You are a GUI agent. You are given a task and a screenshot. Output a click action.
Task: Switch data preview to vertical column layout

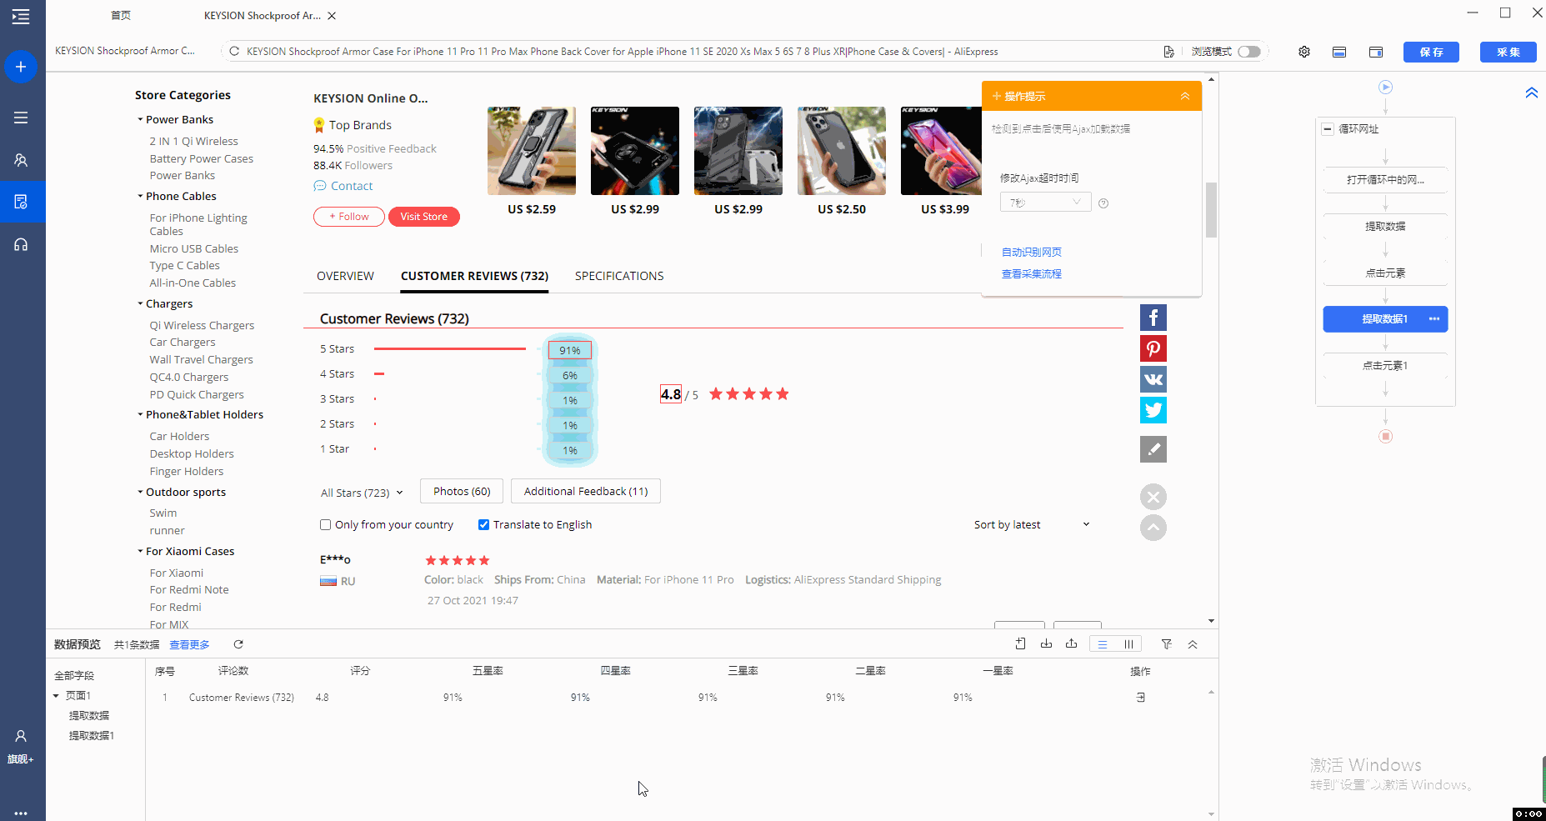pyautogui.click(x=1128, y=644)
